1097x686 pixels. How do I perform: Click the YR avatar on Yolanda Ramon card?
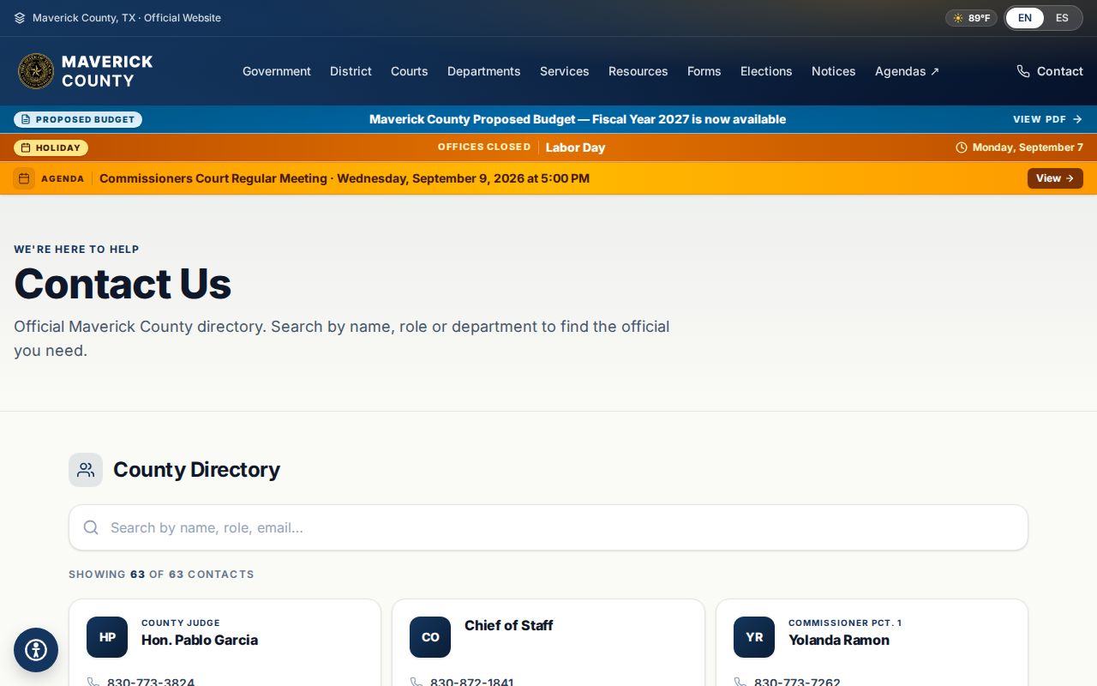(x=754, y=637)
